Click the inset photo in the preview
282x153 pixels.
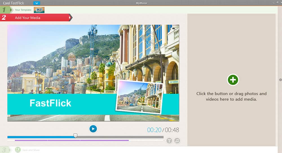pyautogui.click(x=139, y=97)
